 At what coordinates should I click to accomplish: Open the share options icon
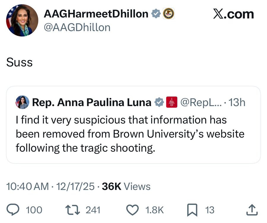point(252,210)
